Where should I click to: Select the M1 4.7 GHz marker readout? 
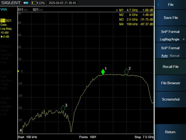point(135,10)
